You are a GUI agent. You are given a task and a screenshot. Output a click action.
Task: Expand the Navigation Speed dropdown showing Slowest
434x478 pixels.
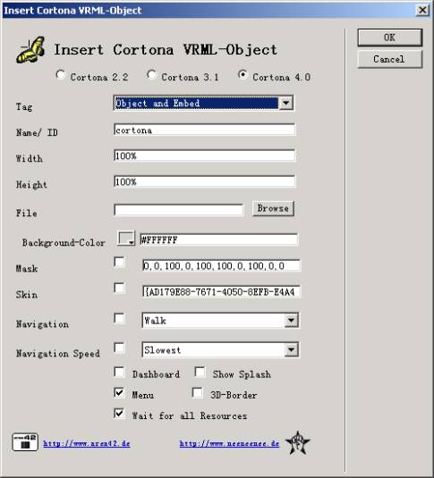coord(292,350)
